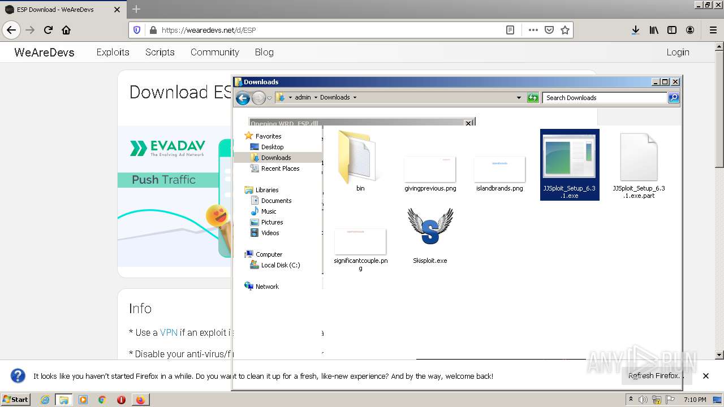Image resolution: width=724 pixels, height=407 pixels.
Task: Click the Login link
Action: 678,52
